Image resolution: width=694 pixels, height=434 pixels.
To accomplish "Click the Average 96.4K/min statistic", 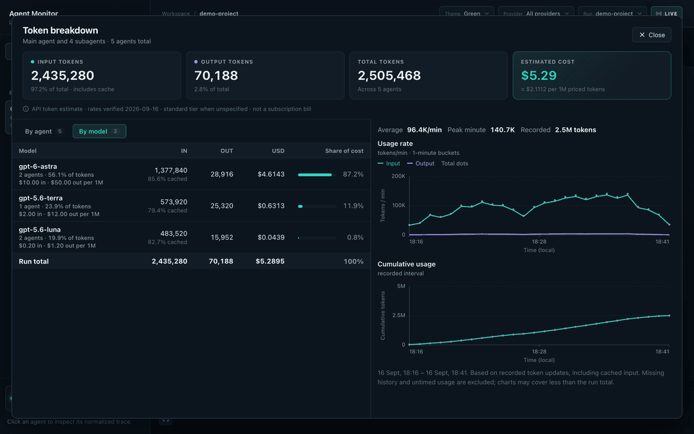I will pyautogui.click(x=409, y=130).
